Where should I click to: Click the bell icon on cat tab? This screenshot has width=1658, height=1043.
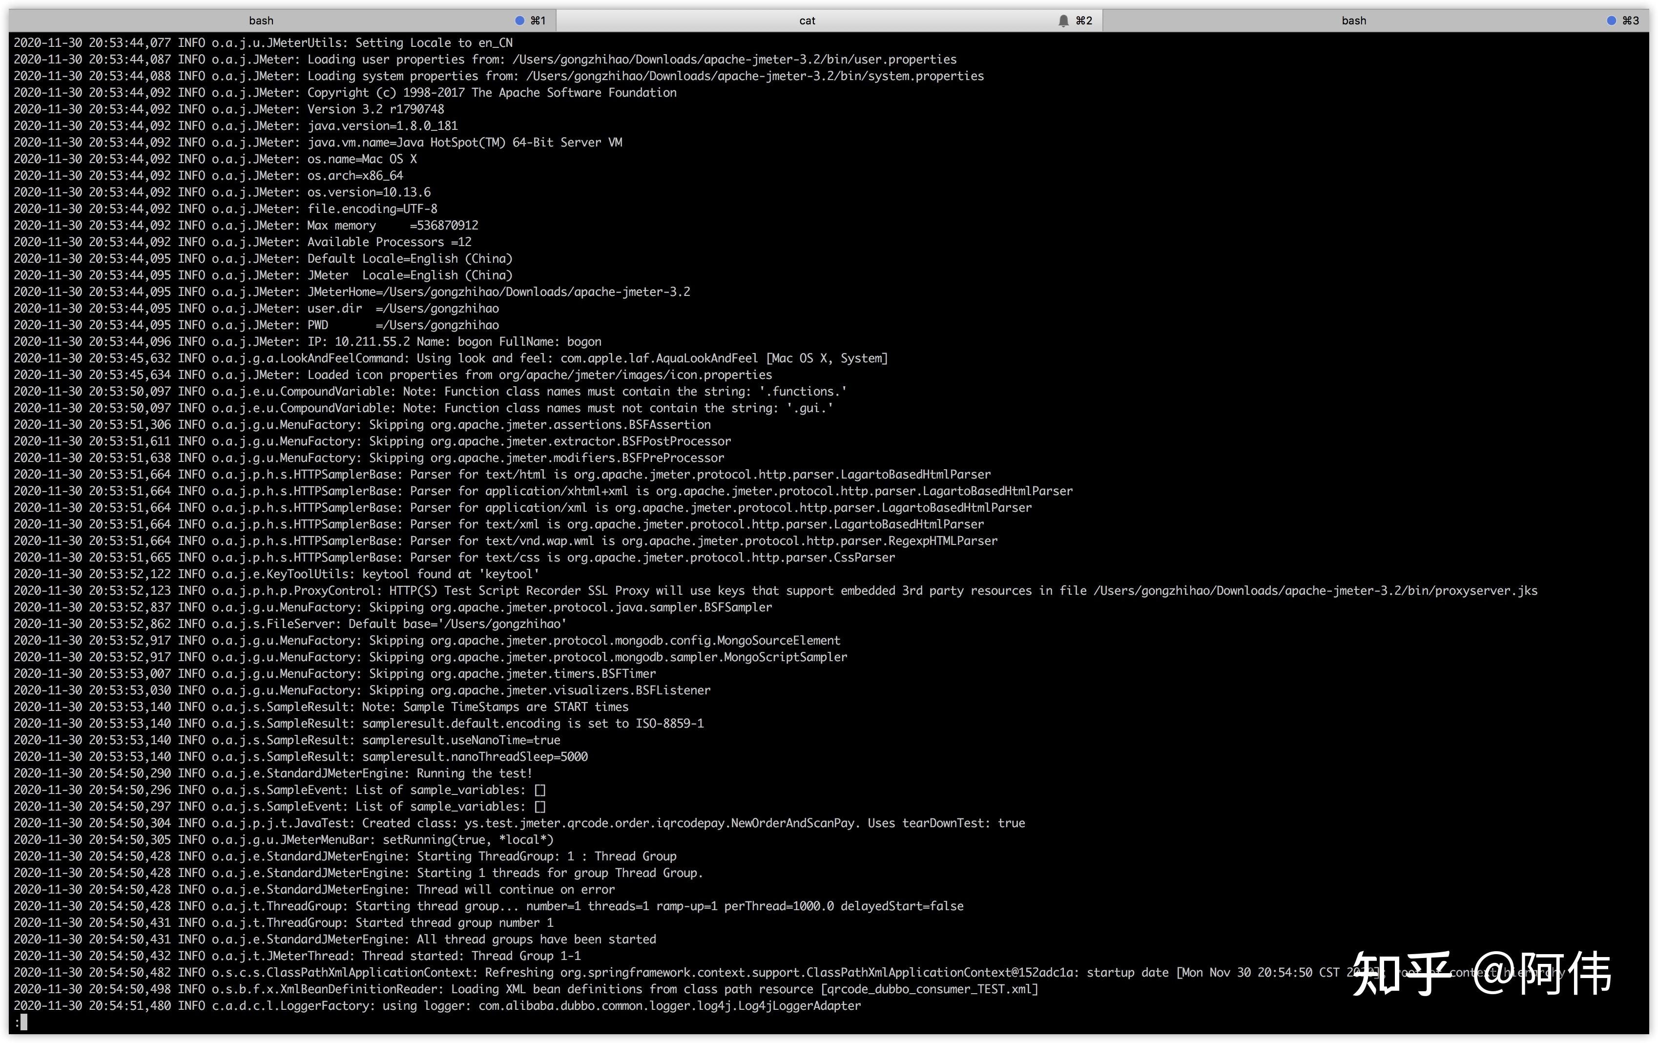click(x=1063, y=21)
